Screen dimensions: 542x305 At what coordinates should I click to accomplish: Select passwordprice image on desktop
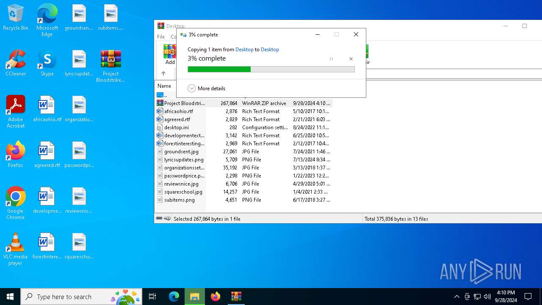click(79, 155)
